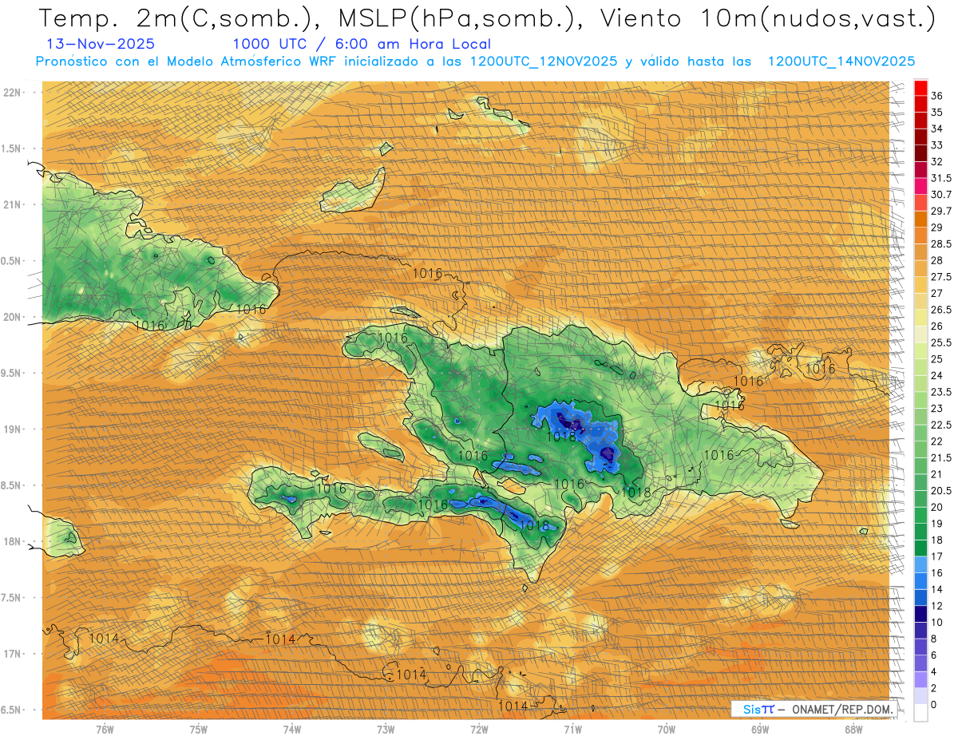958x740 pixels.
Task: Click the legend value 27.5
Action: click(x=941, y=277)
